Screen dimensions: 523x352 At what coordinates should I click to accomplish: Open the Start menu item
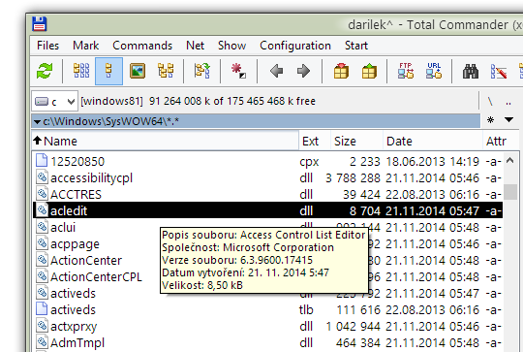(x=355, y=46)
